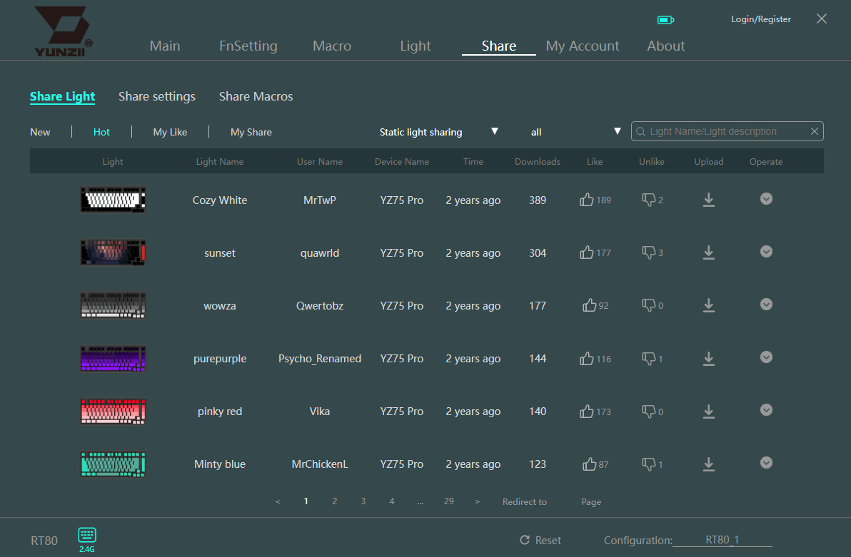
Task: Filter list by New
Action: 40,132
